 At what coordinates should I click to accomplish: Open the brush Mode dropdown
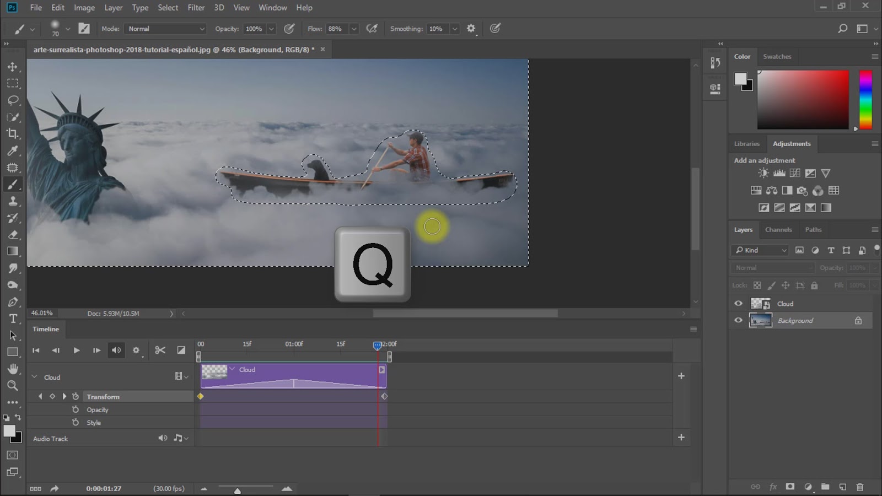[165, 29]
